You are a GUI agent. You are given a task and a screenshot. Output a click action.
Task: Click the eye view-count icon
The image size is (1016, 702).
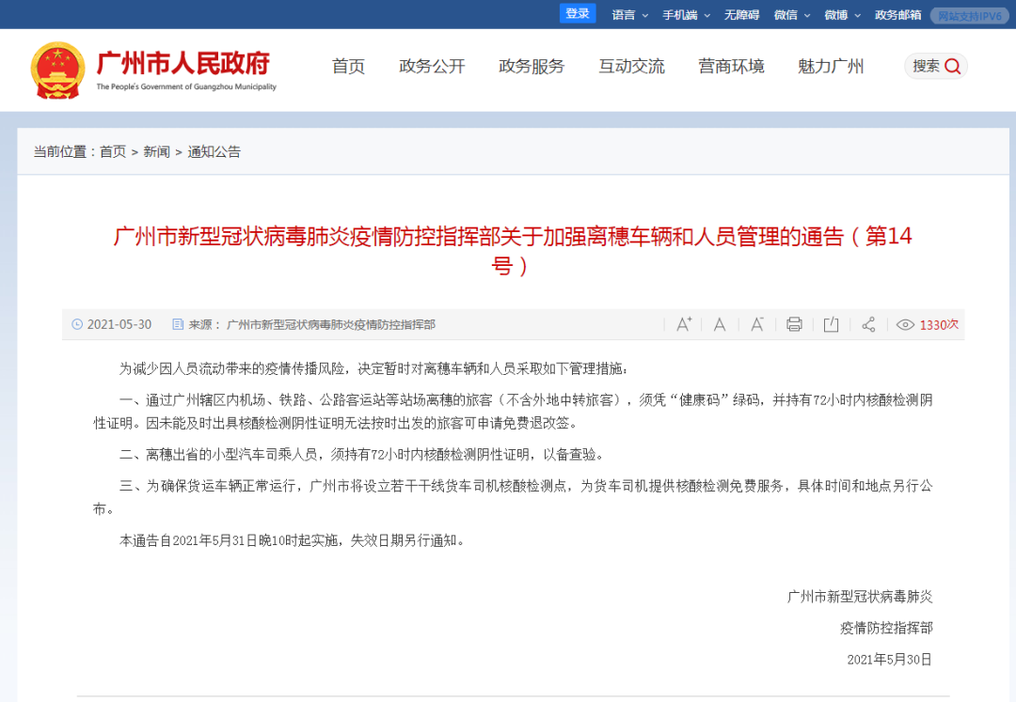click(x=905, y=324)
